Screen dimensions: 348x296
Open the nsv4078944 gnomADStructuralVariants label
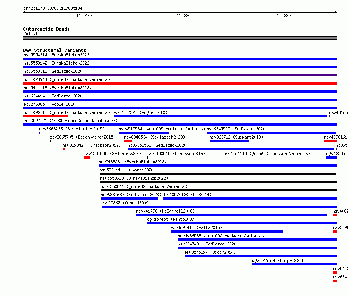[67, 79]
